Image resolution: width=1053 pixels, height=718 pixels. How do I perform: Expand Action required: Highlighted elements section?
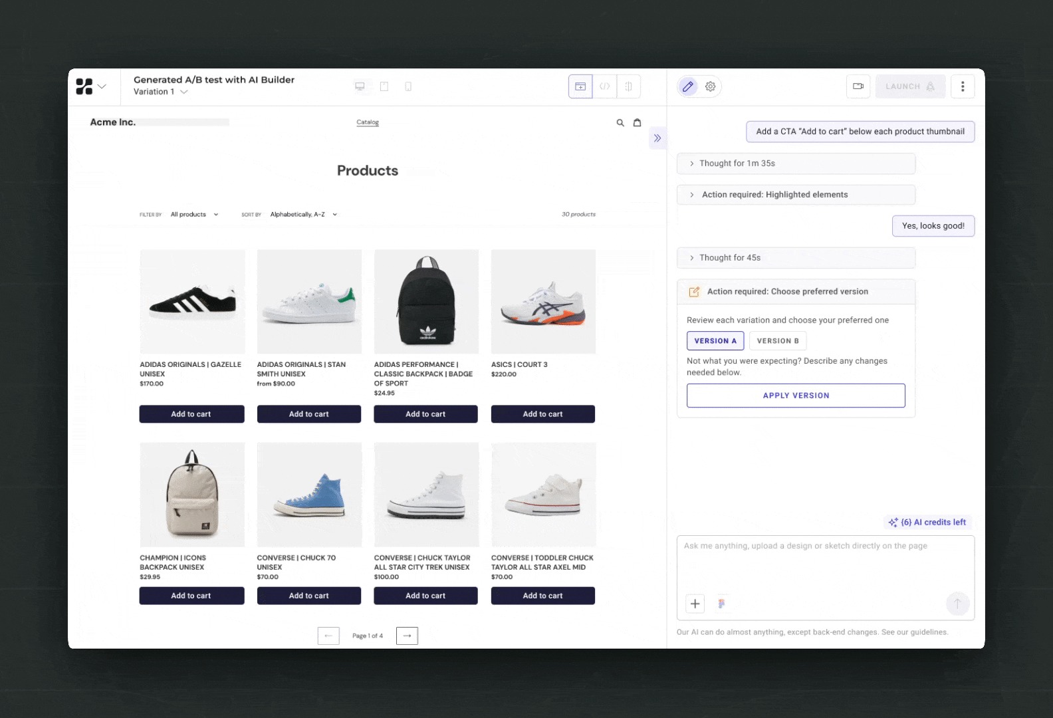(796, 195)
